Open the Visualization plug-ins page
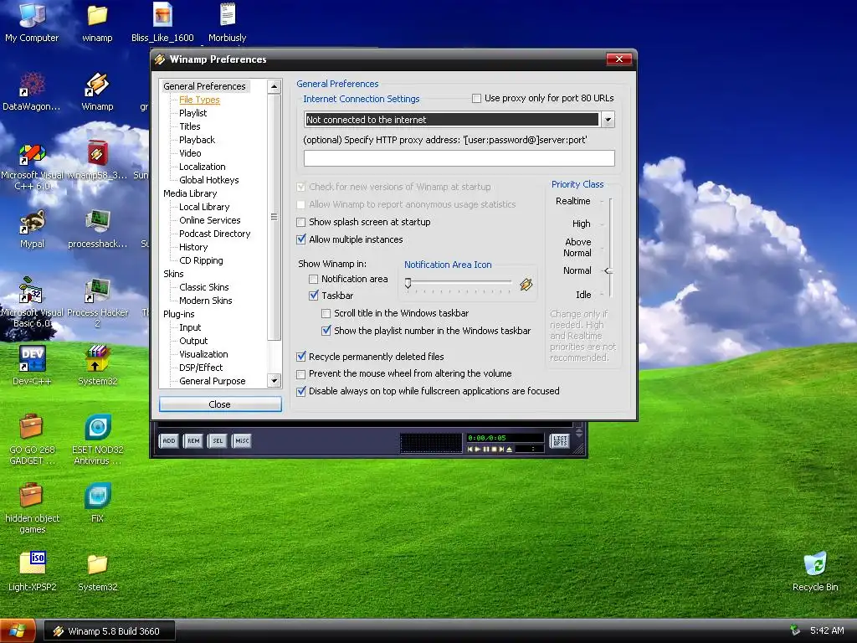 [x=203, y=354]
